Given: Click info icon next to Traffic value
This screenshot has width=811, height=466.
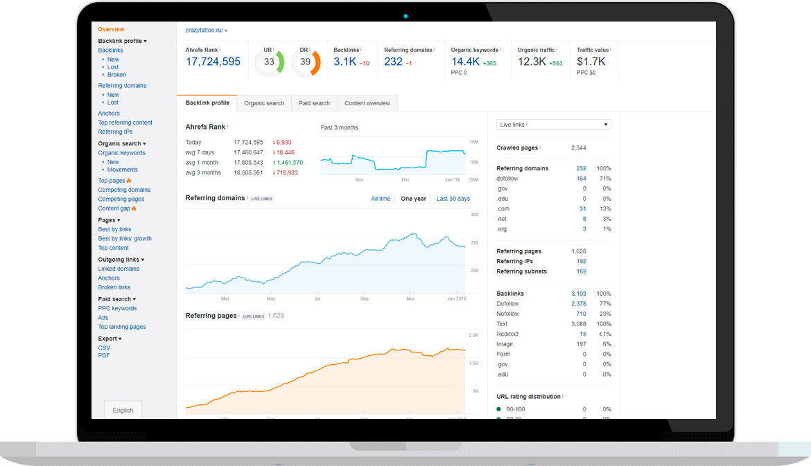Looking at the screenshot, I should pyautogui.click(x=611, y=50).
